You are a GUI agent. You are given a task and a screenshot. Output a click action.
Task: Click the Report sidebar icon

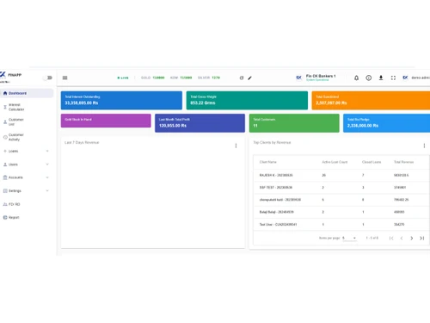pos(5,217)
